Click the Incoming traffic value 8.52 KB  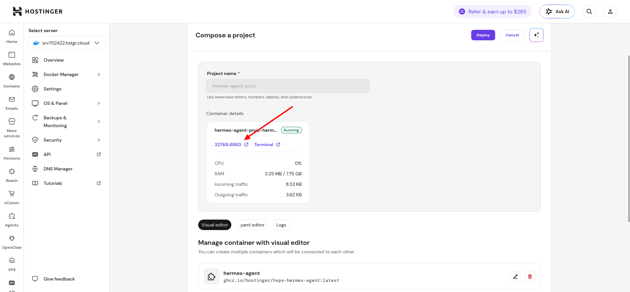pos(294,184)
